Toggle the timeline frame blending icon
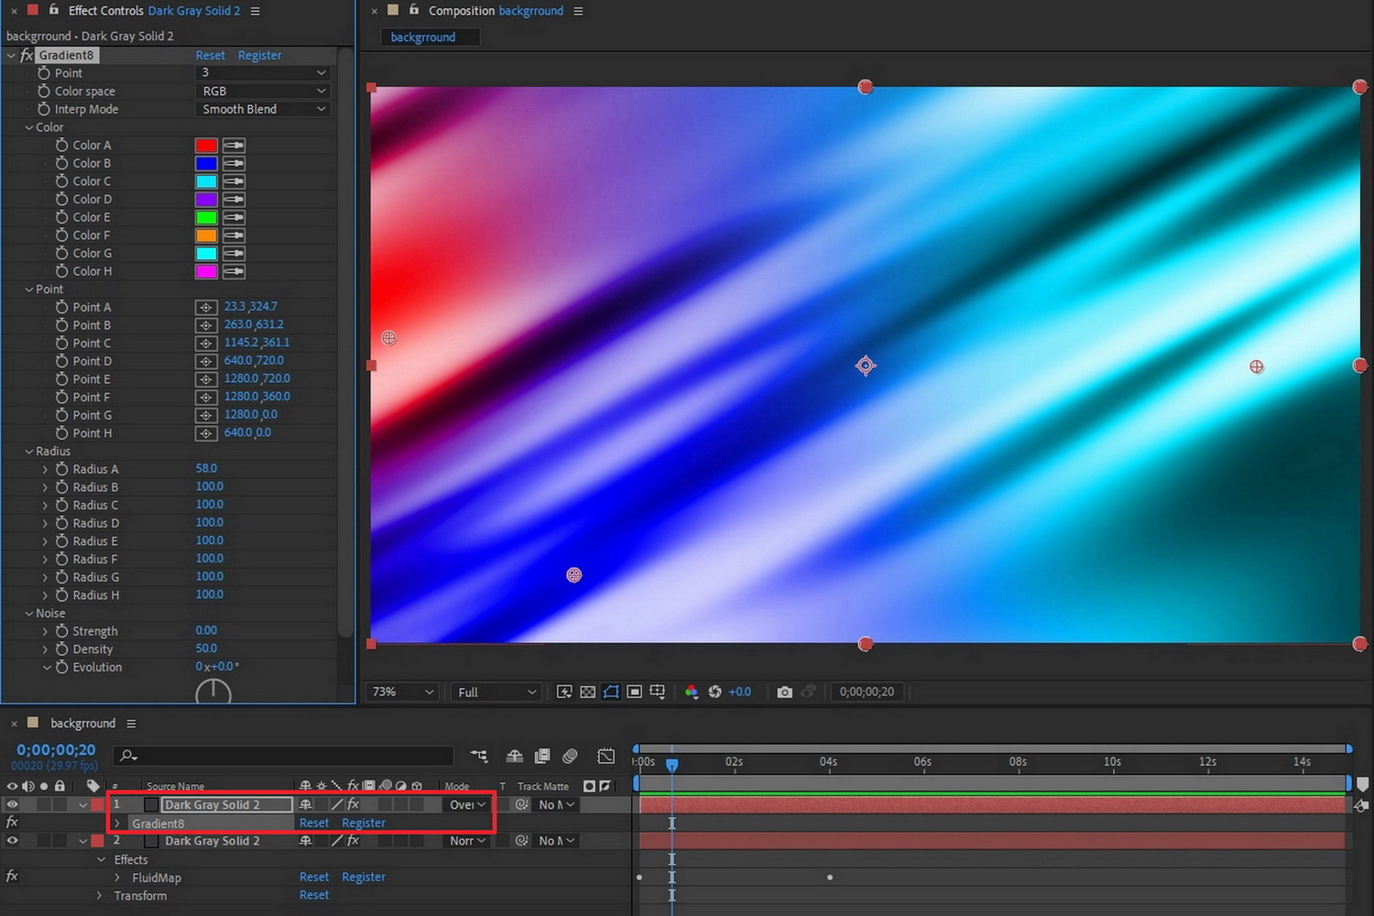 [542, 756]
